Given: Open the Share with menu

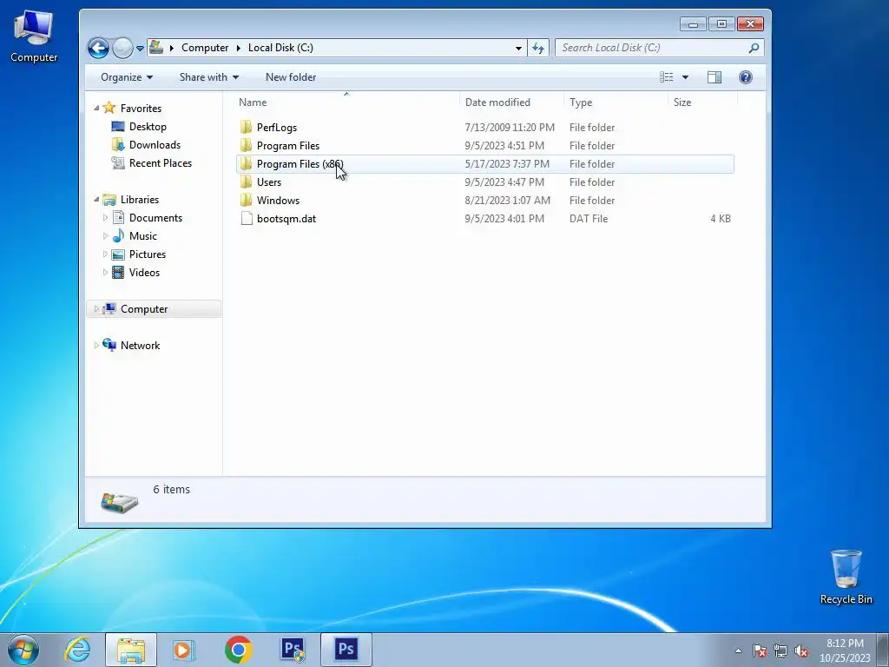Looking at the screenshot, I should 208,77.
